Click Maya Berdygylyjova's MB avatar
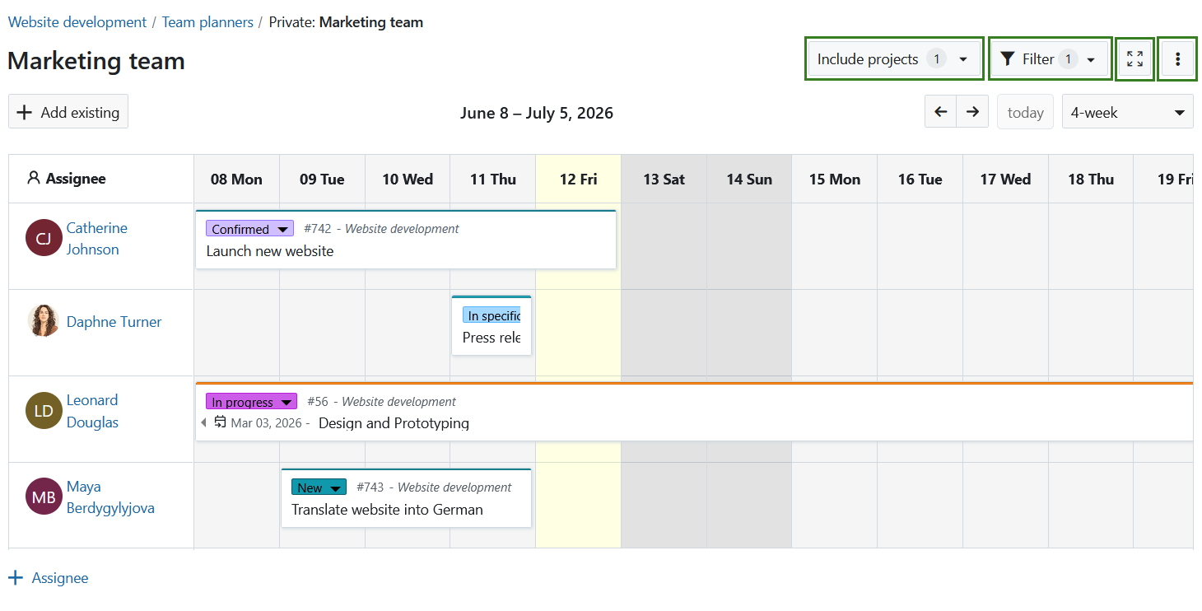 (44, 497)
